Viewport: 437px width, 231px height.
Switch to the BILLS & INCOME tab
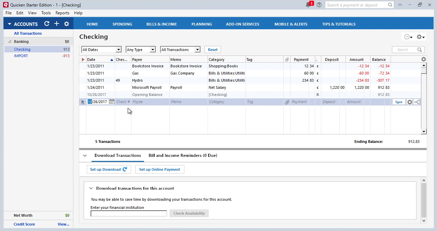[161, 24]
